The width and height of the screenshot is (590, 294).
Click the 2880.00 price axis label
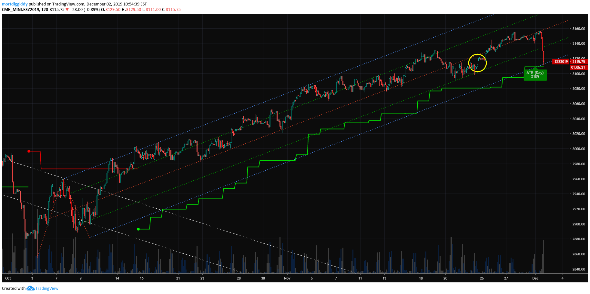point(579,239)
